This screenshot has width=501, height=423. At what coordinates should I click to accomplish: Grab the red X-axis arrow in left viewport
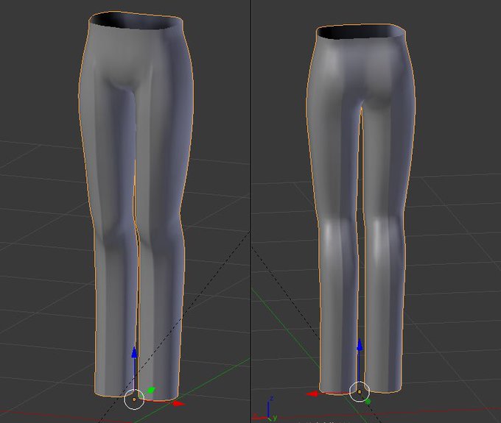pyautogui.click(x=179, y=404)
